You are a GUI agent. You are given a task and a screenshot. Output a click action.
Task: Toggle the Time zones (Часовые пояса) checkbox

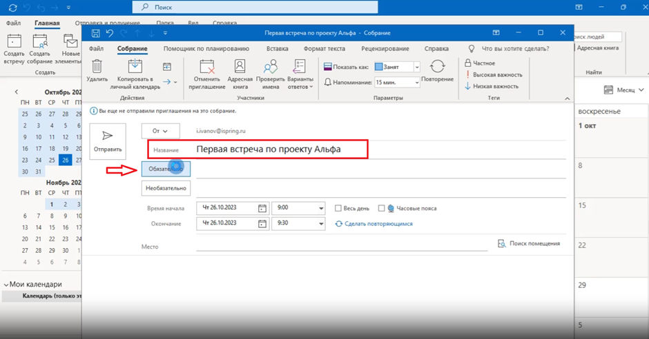coord(381,208)
